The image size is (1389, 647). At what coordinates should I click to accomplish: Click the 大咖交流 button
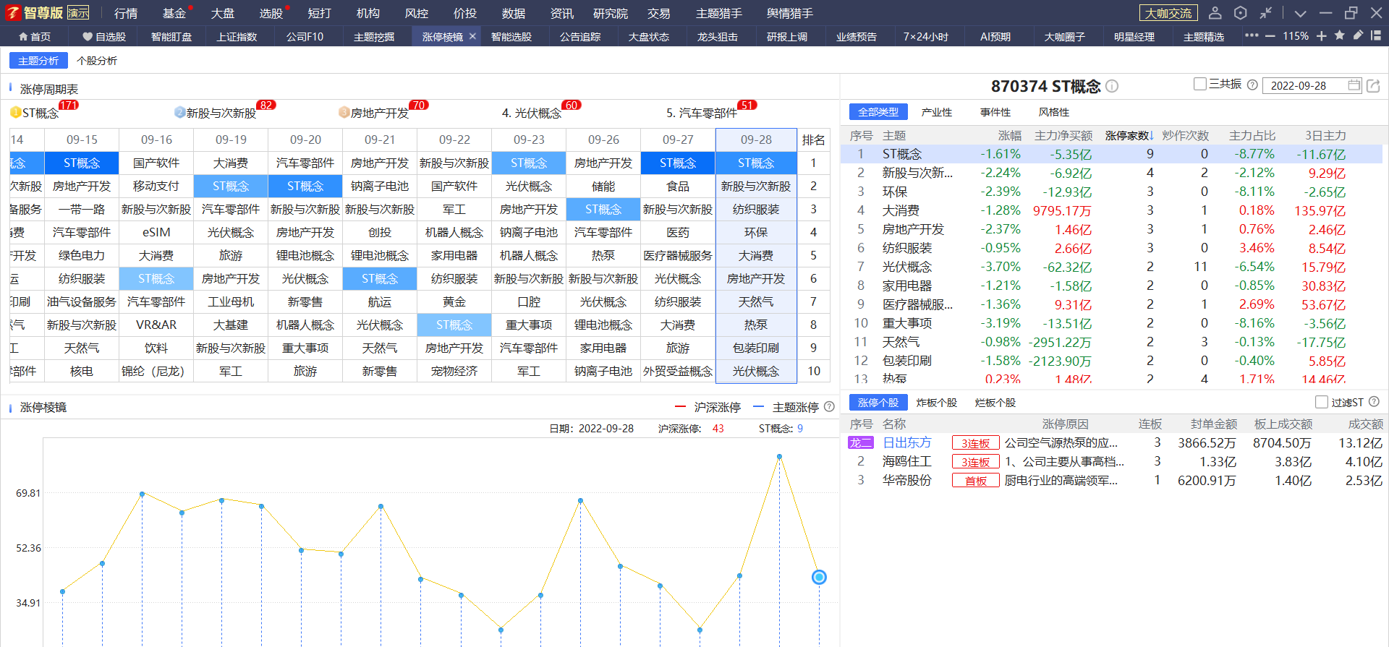(x=1168, y=13)
